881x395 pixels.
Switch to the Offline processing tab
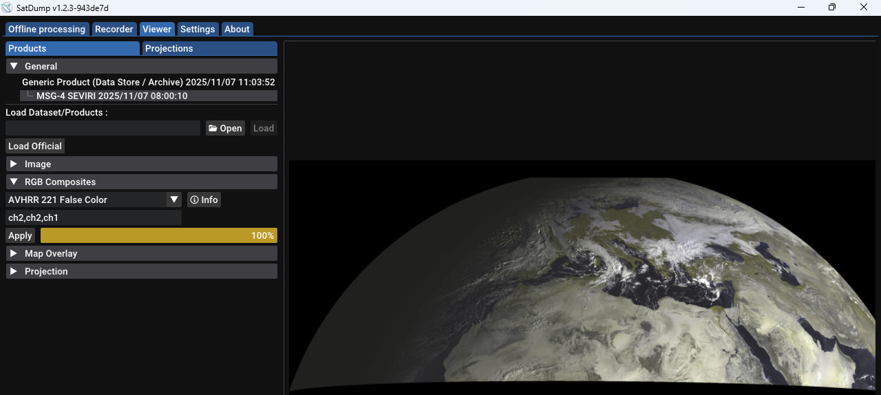47,29
